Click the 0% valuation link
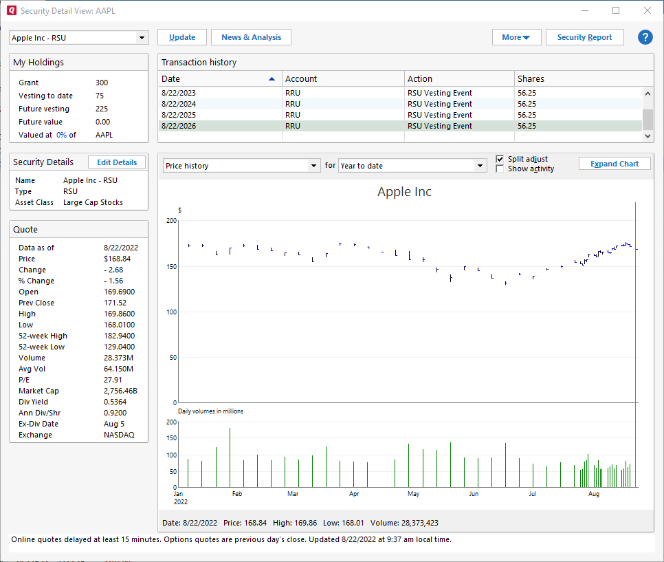The width and height of the screenshot is (664, 562). 61,135
